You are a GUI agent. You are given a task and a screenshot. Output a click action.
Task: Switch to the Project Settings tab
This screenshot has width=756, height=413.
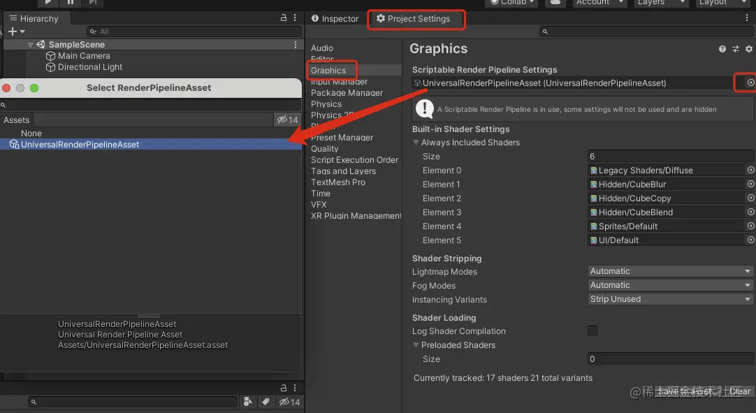(x=413, y=18)
